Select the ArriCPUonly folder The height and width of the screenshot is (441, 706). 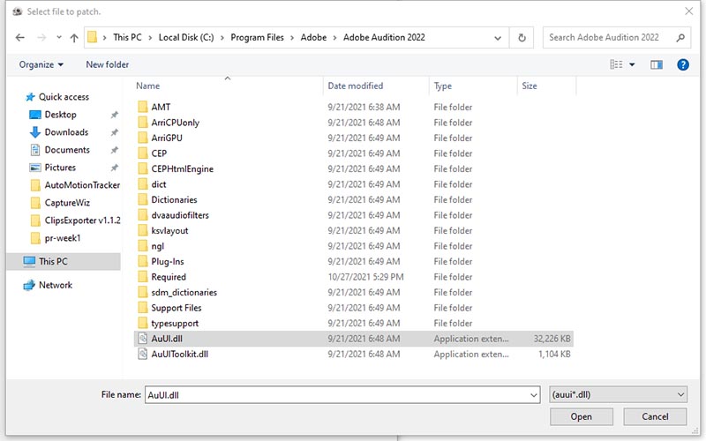click(x=175, y=123)
